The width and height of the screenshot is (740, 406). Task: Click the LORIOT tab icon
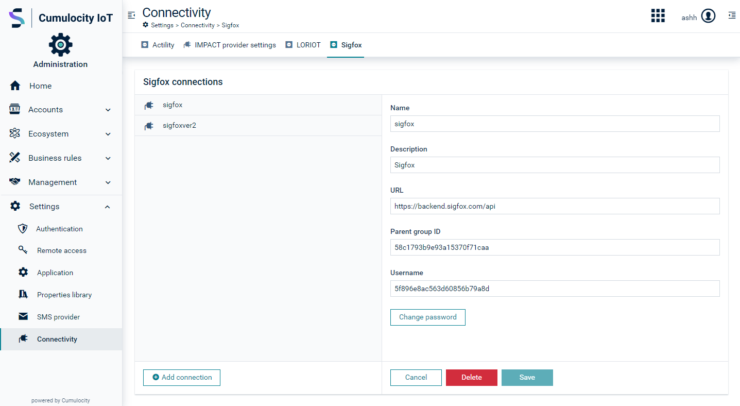tap(289, 45)
